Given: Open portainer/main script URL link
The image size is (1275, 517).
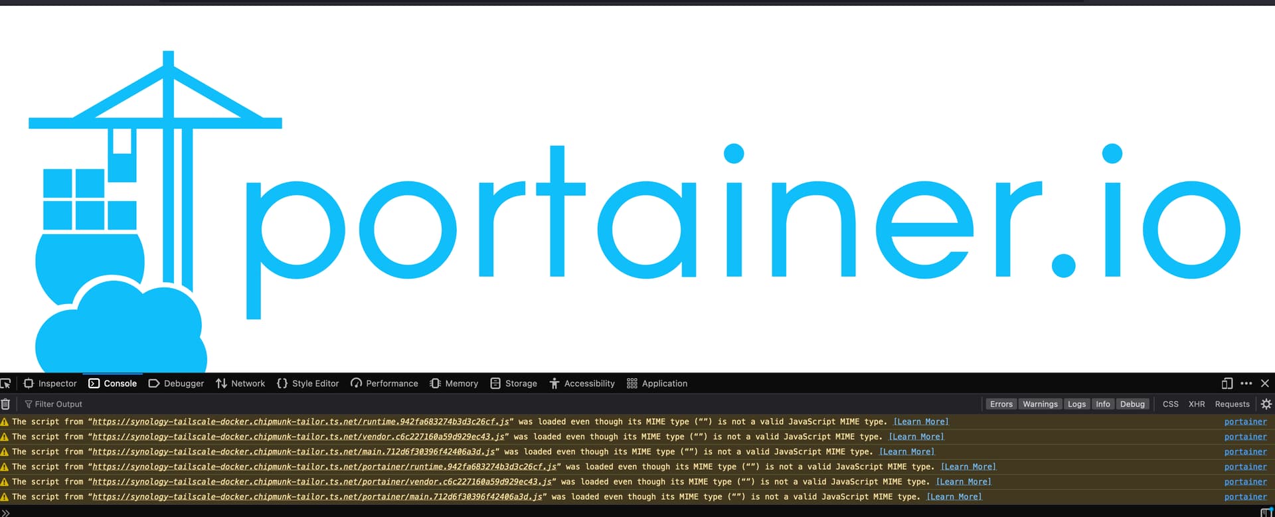Looking at the screenshot, I should coord(317,497).
